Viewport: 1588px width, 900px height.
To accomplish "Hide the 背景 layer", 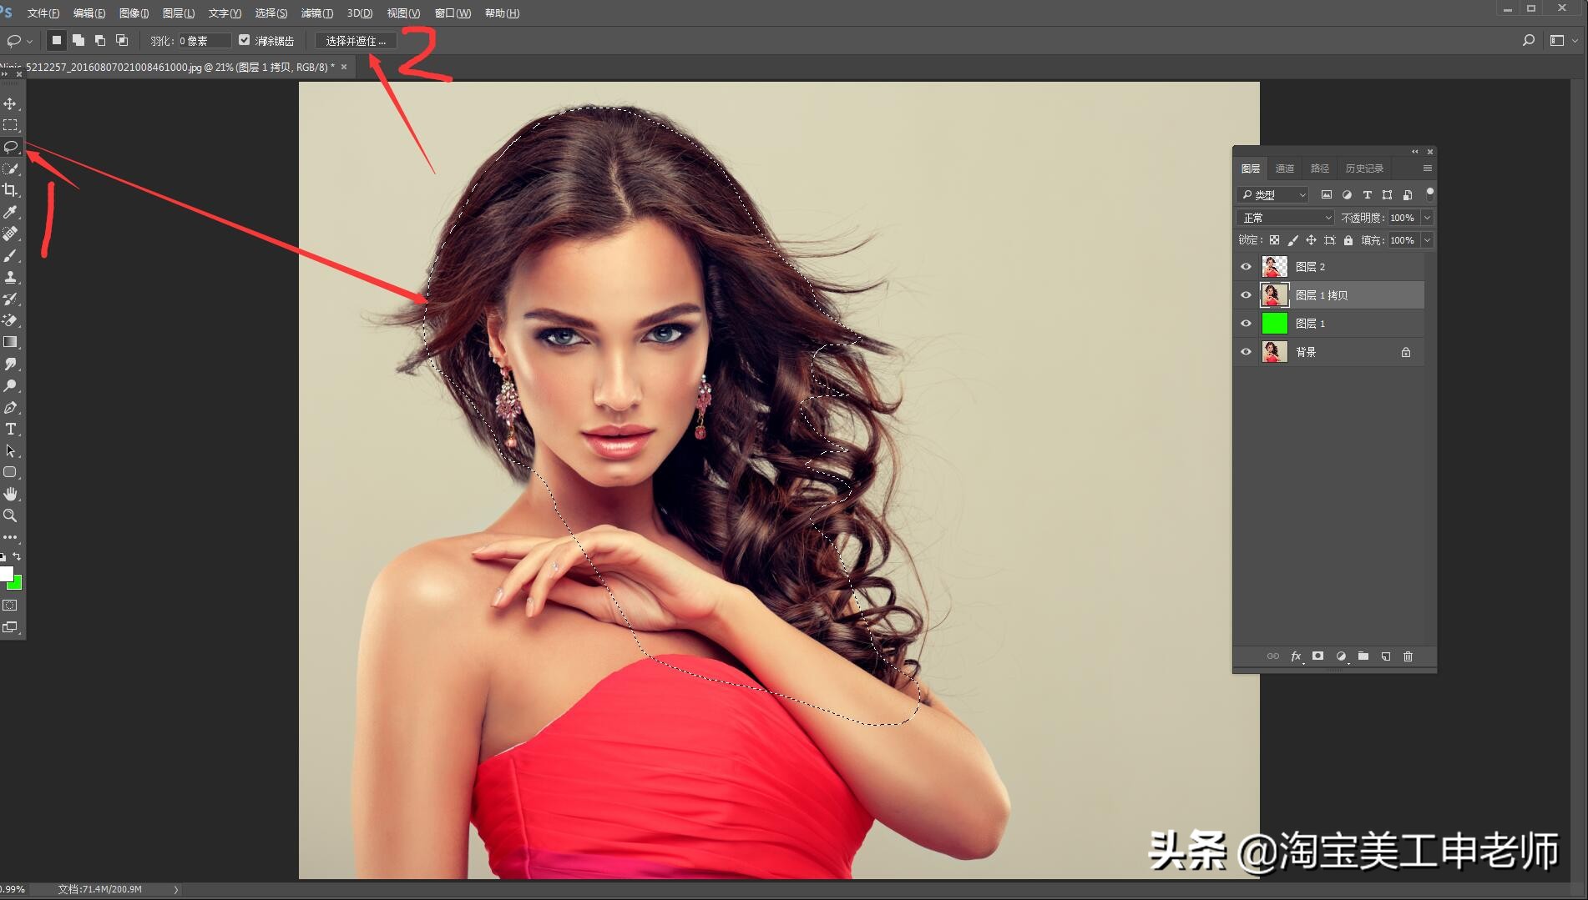I will click(1246, 352).
